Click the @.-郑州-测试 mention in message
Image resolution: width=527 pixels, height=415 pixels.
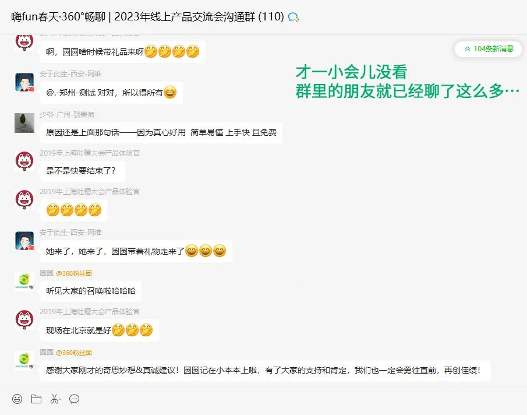70,93
